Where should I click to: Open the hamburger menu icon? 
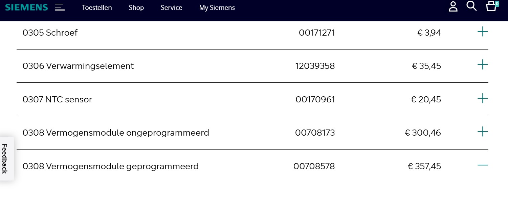click(60, 7)
